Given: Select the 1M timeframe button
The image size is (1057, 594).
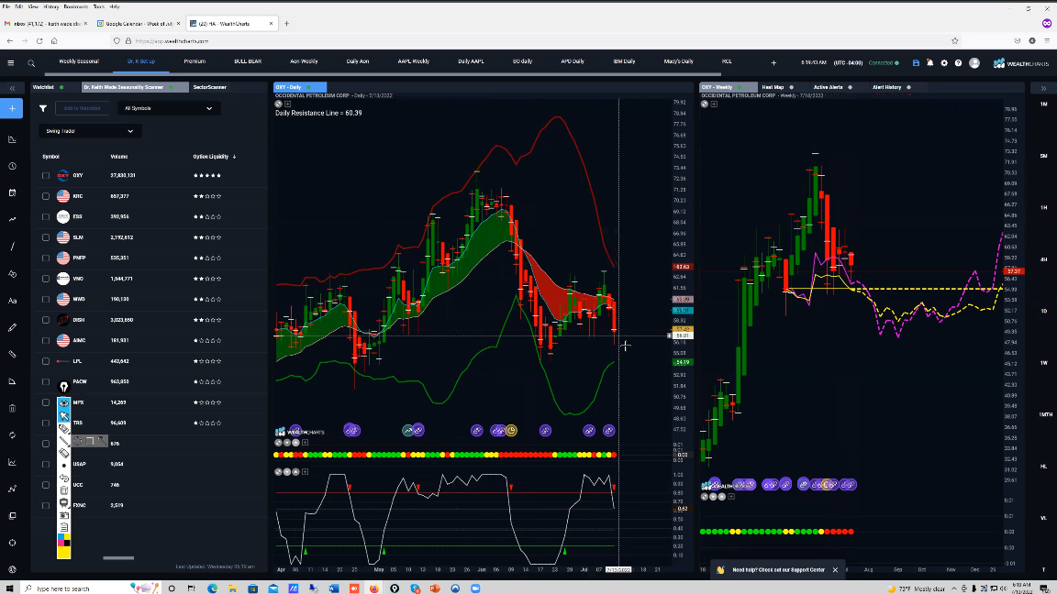Looking at the screenshot, I should [1043, 104].
